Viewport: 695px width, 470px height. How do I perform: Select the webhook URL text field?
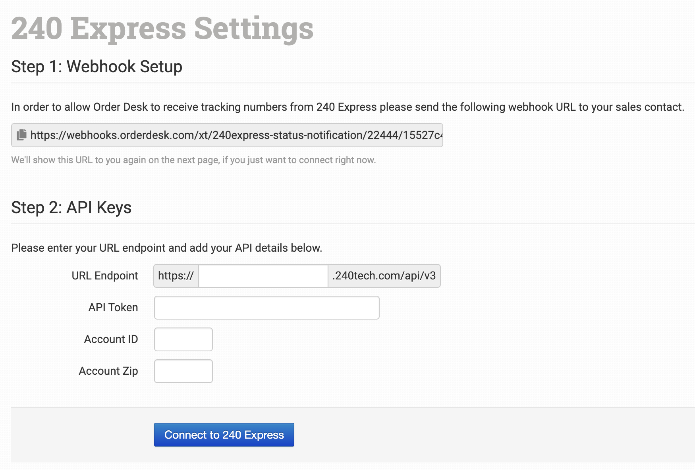[x=227, y=135]
